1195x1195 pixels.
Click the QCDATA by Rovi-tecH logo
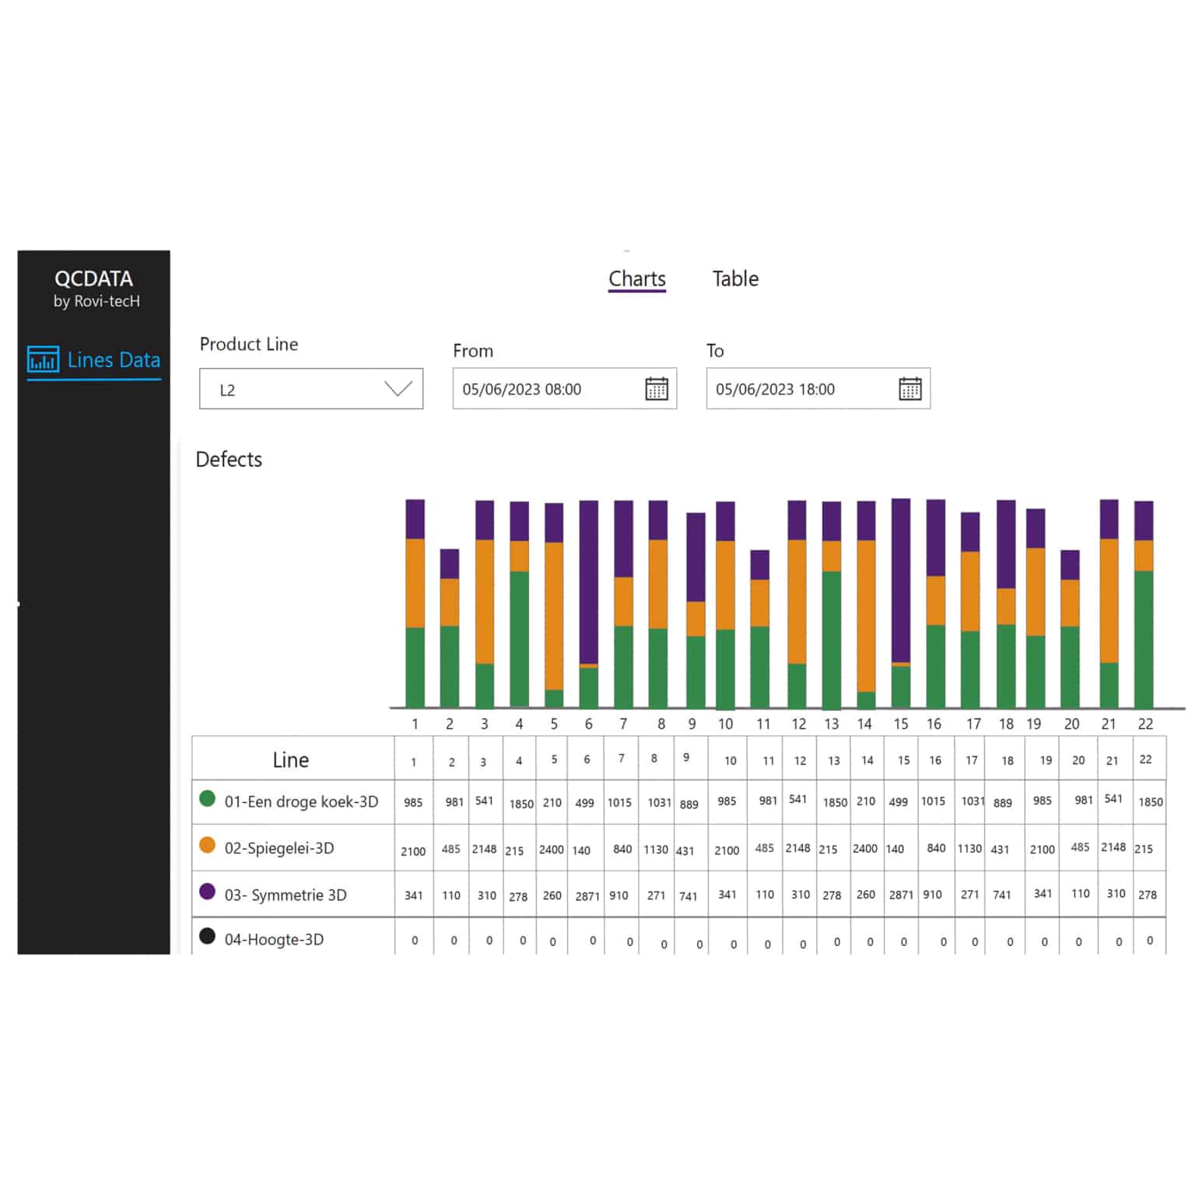[96, 289]
